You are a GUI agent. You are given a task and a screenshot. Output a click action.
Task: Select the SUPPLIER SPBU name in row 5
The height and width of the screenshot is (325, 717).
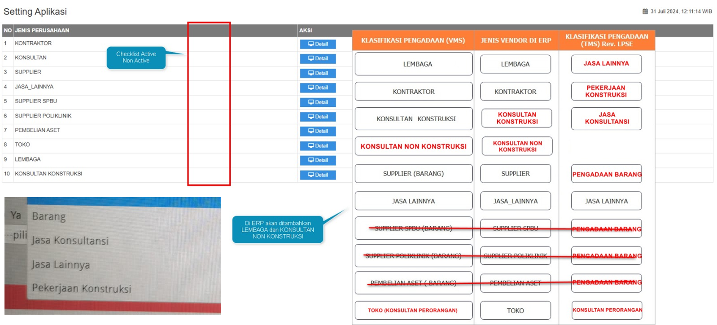[36, 101]
